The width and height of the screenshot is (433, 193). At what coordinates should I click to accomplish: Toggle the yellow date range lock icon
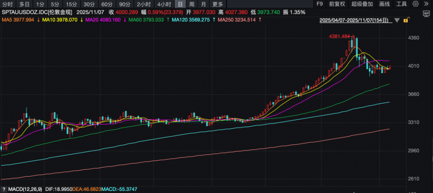click(x=406, y=20)
